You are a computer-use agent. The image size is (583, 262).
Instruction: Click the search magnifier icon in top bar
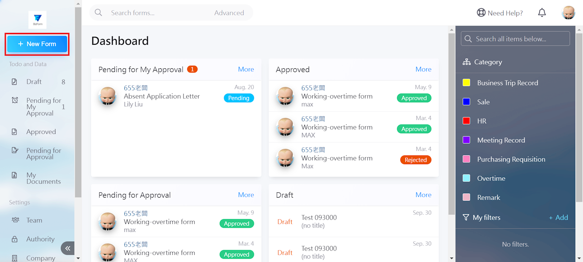coord(98,13)
